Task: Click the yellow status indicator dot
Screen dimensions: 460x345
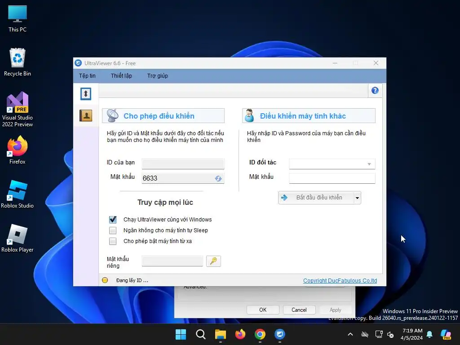Action: [x=105, y=280]
